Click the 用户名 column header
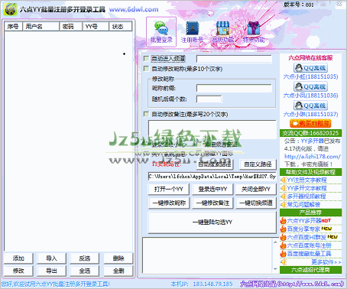Image resolution: width=347 pixels, height=289 pixels. pos(41,27)
